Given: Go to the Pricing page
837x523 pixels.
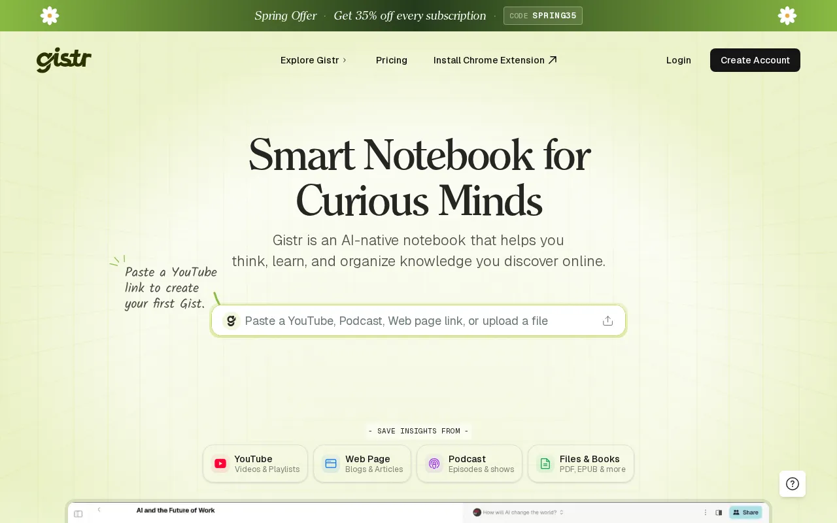Looking at the screenshot, I should (x=392, y=60).
